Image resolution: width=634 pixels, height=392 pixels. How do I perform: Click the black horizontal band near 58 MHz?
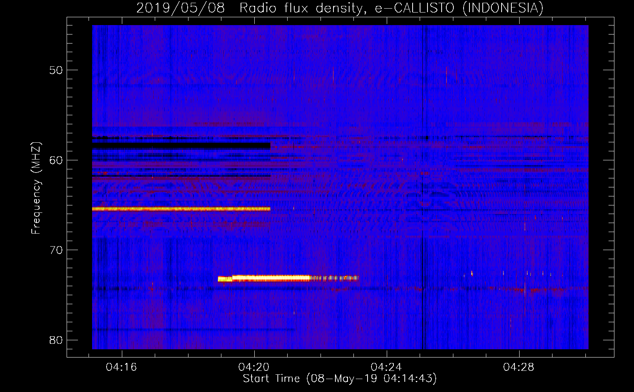(181, 145)
